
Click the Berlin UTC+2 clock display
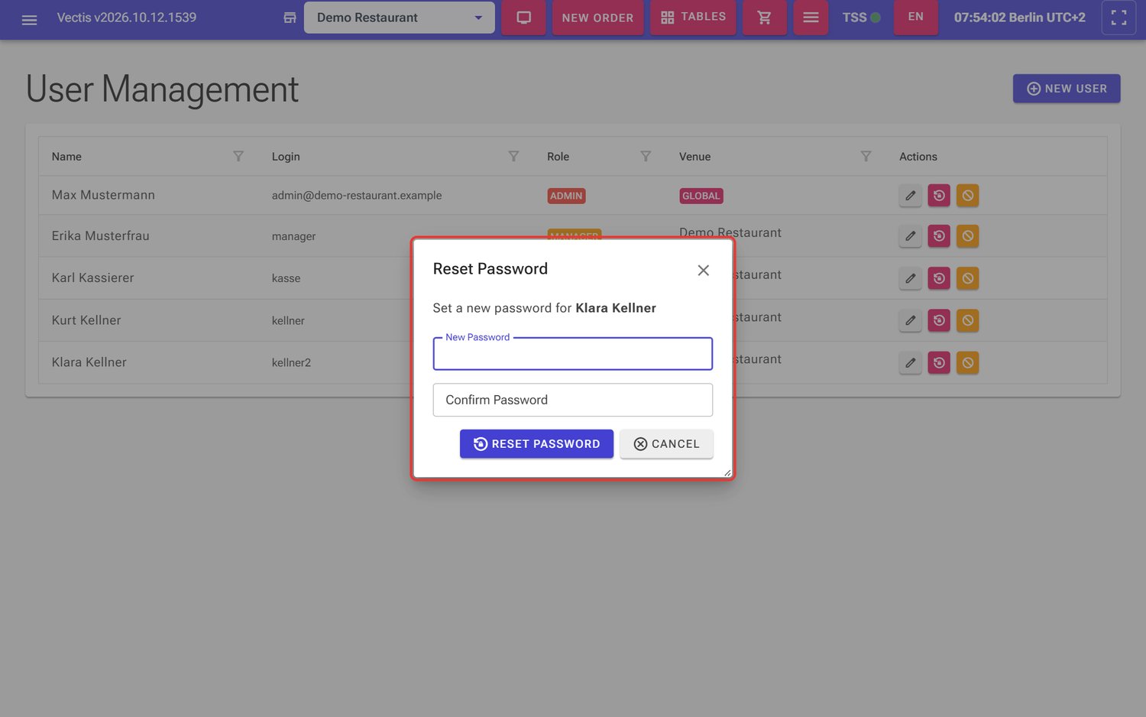[1019, 18]
